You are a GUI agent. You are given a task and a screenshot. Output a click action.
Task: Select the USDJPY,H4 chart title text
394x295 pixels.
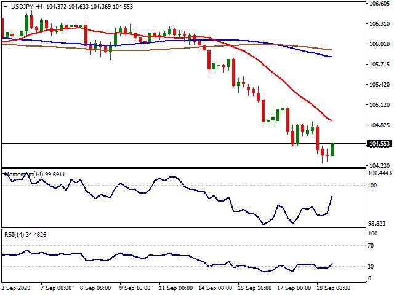27,7
